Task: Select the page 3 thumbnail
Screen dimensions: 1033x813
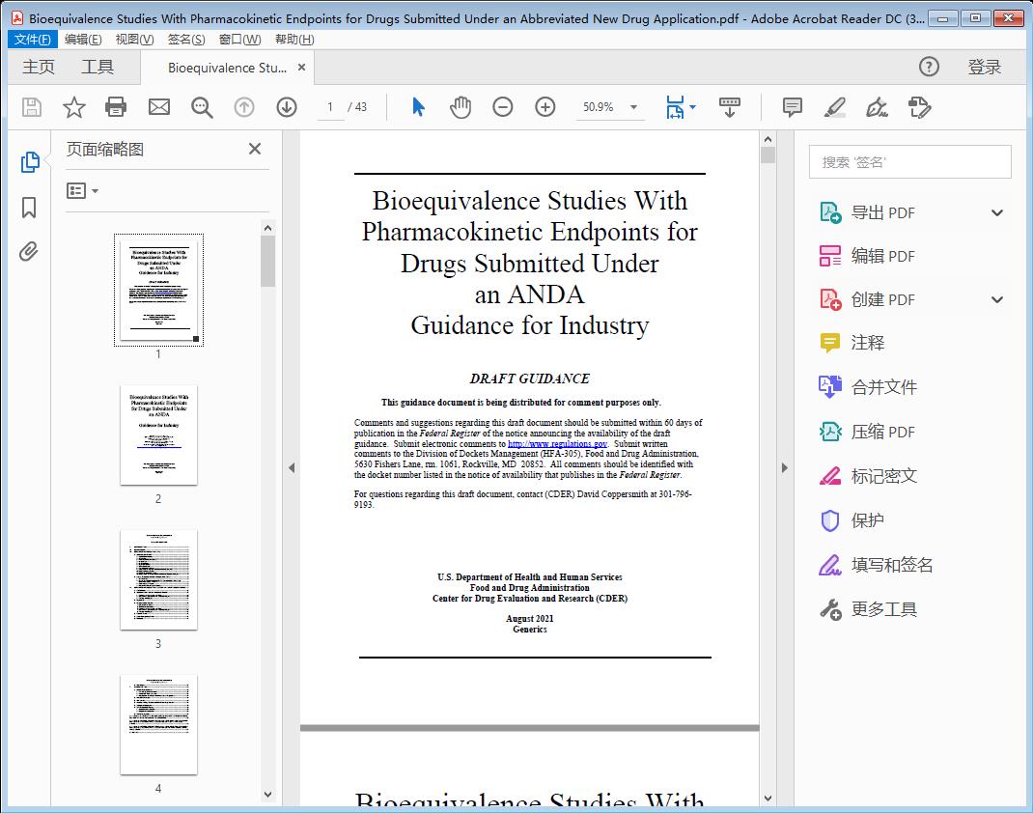Action: (158, 580)
